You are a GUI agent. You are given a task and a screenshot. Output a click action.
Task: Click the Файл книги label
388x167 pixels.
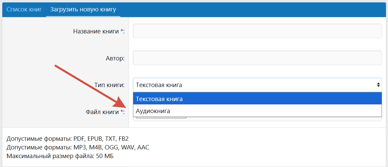[x=105, y=112]
